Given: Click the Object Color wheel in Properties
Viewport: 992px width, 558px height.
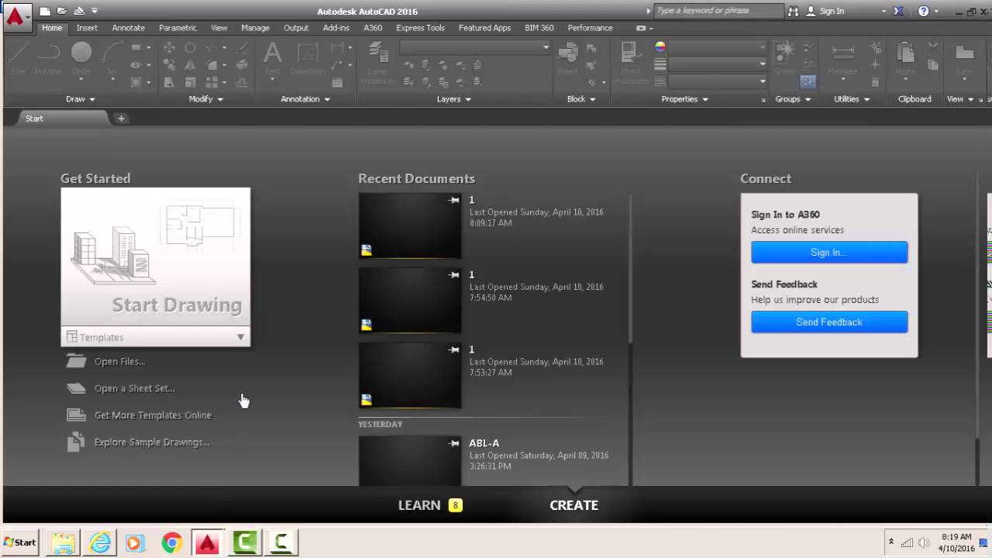Looking at the screenshot, I should coord(660,47).
